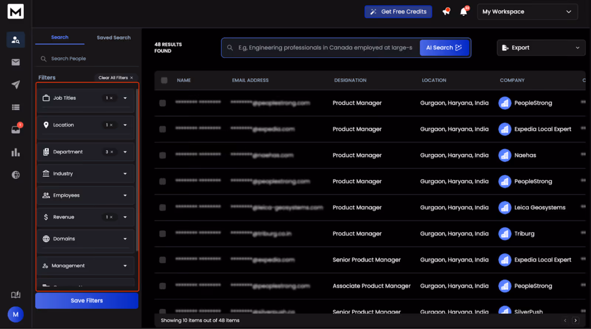The height and width of the screenshot is (329, 591).
Task: Select checkbox for Naehas row
Action: [163, 155]
